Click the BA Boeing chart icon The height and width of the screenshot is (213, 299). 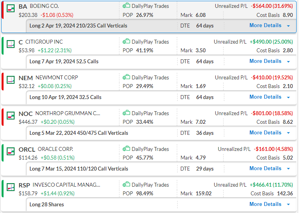point(11,8)
